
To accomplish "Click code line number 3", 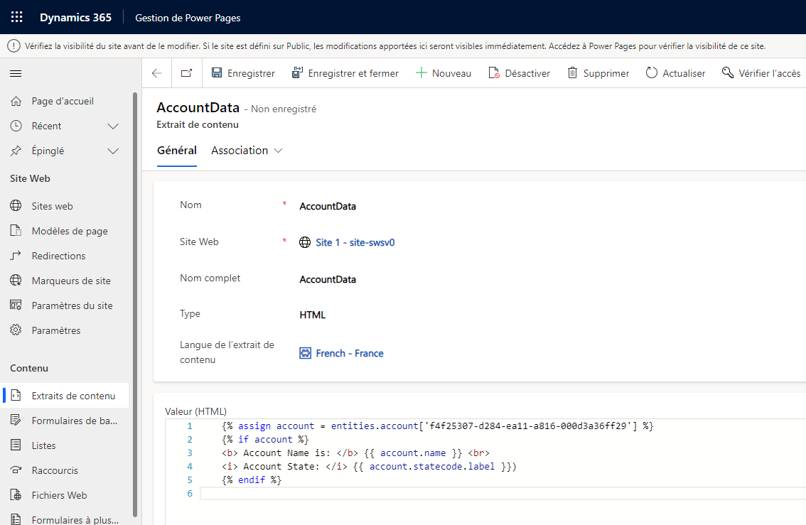I will (190, 453).
